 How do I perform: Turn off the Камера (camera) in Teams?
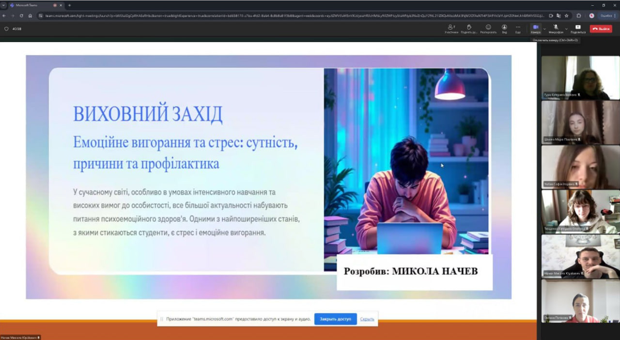535,29
